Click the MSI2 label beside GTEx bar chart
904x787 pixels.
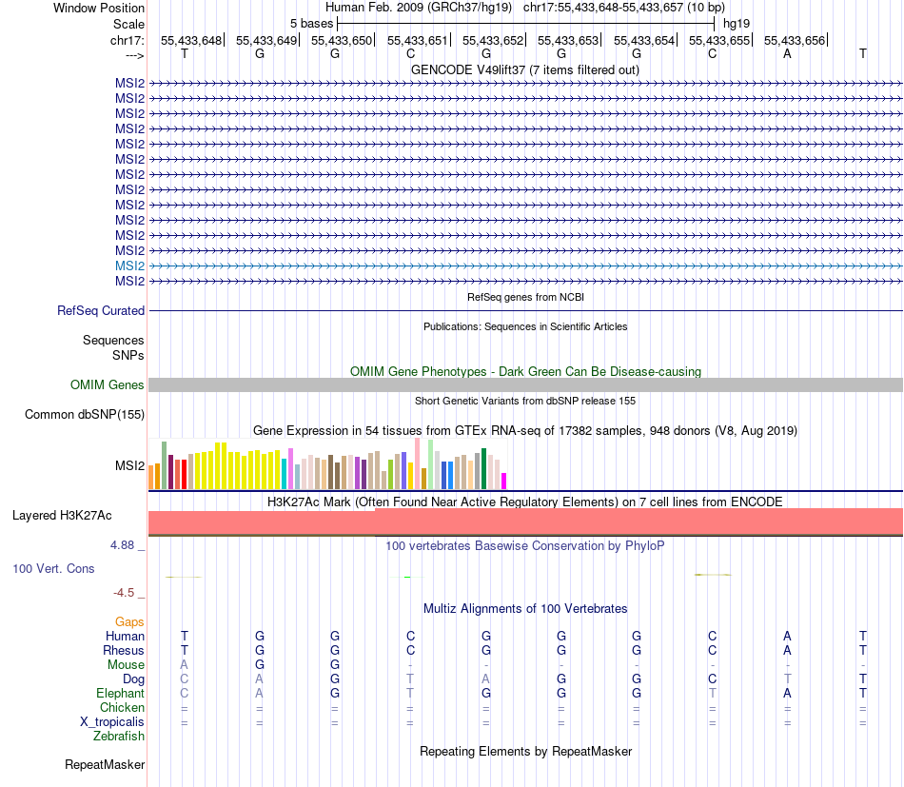click(x=129, y=465)
